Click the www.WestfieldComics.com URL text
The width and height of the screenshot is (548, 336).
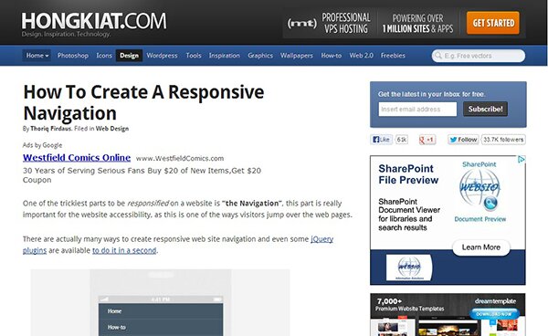[180, 158]
